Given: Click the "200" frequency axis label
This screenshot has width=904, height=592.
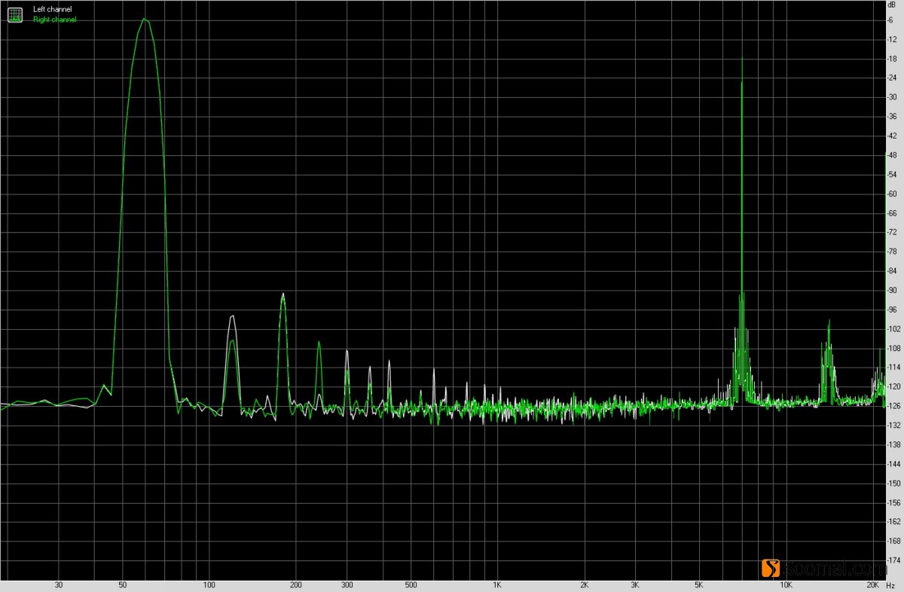Looking at the screenshot, I should tap(296, 585).
